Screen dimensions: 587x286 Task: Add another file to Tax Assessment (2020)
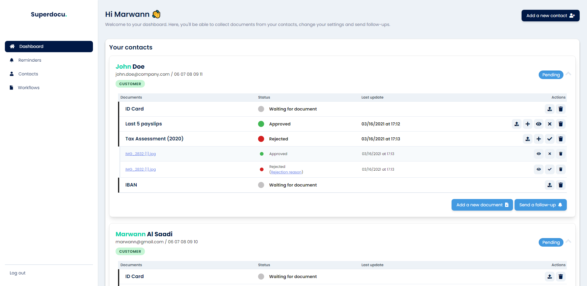click(539, 139)
